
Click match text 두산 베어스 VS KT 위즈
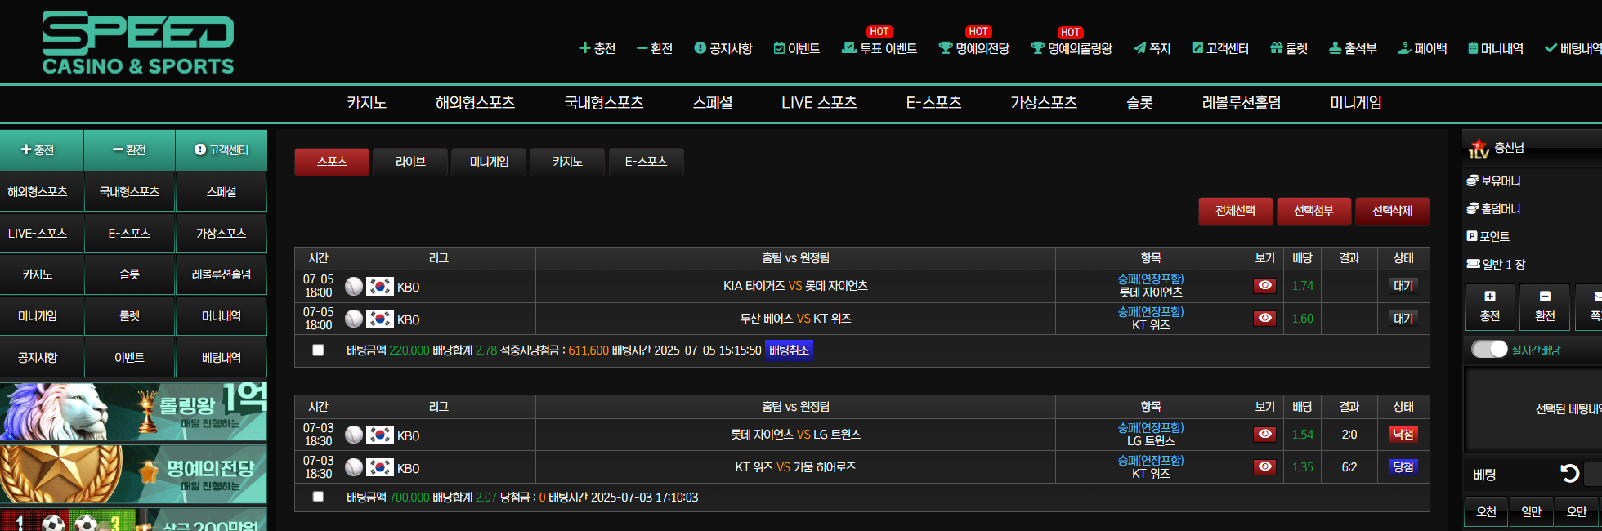[x=795, y=319]
